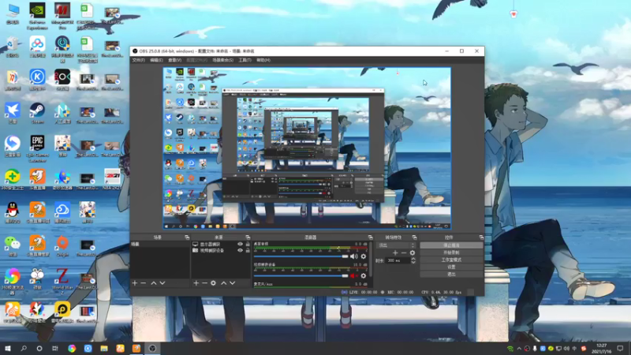This screenshot has width=631, height=355.
Task: Click the 退出 exit button
Action: [x=451, y=274]
